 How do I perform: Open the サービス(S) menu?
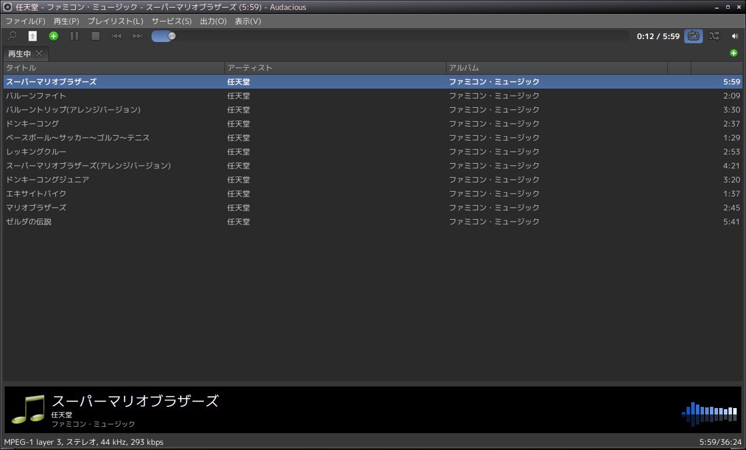171,21
